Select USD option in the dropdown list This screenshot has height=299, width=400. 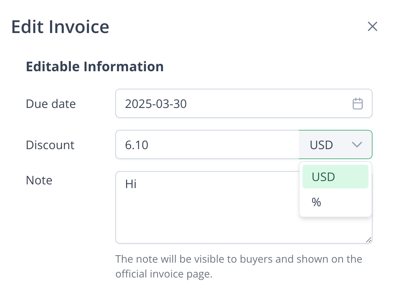(335, 177)
